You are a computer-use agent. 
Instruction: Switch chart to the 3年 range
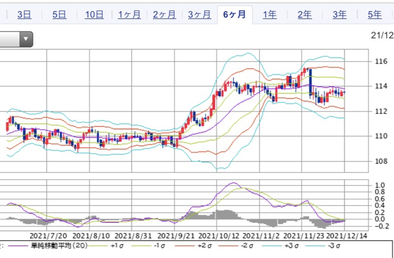[x=339, y=15]
